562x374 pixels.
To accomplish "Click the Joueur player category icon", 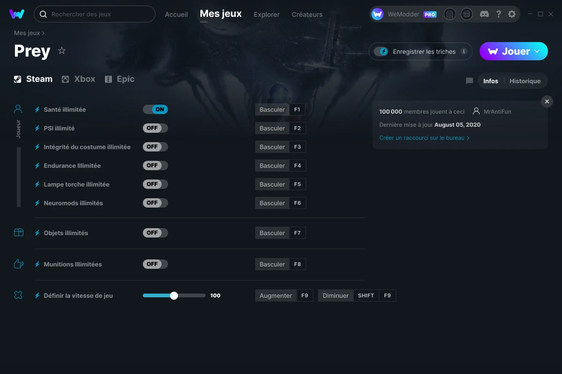I will click(x=18, y=109).
